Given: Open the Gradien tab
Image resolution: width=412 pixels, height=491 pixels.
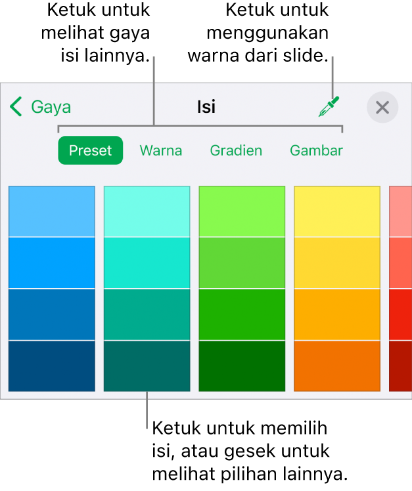Looking at the screenshot, I should (x=236, y=150).
